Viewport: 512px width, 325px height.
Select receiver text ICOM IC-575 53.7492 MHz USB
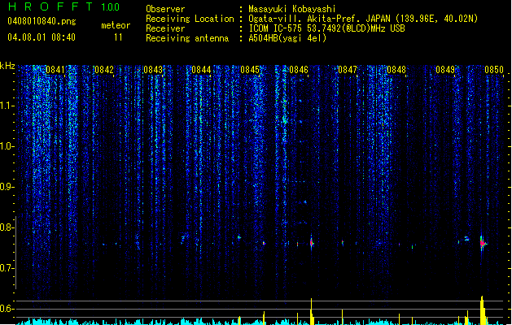point(327,28)
